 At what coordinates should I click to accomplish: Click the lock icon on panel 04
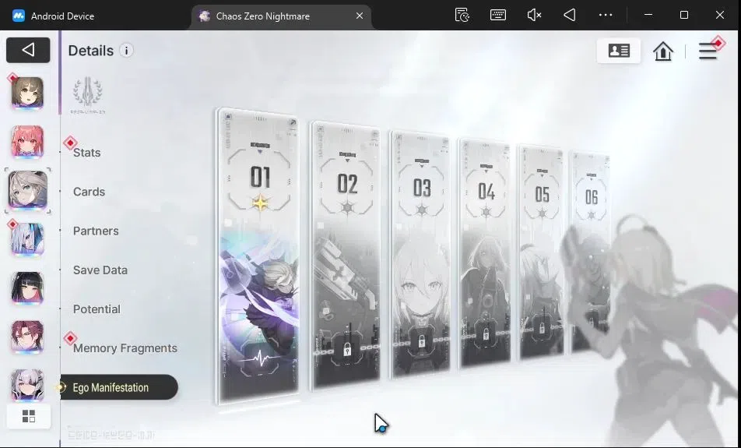point(486,334)
